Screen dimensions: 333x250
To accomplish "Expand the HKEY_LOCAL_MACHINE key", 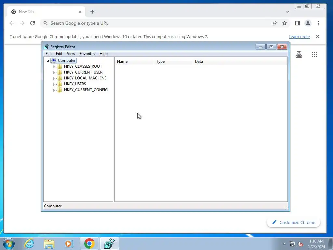I will [54, 78].
